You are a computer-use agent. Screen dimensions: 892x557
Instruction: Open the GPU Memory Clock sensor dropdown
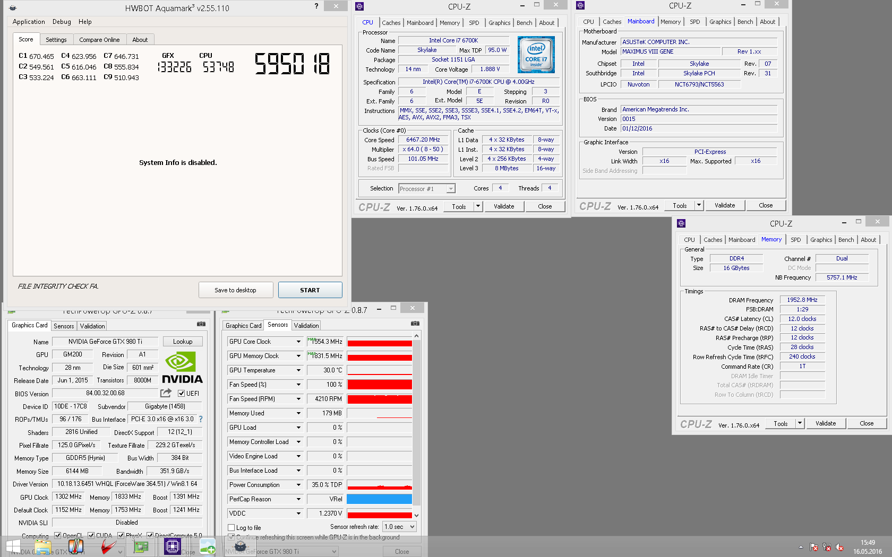298,356
